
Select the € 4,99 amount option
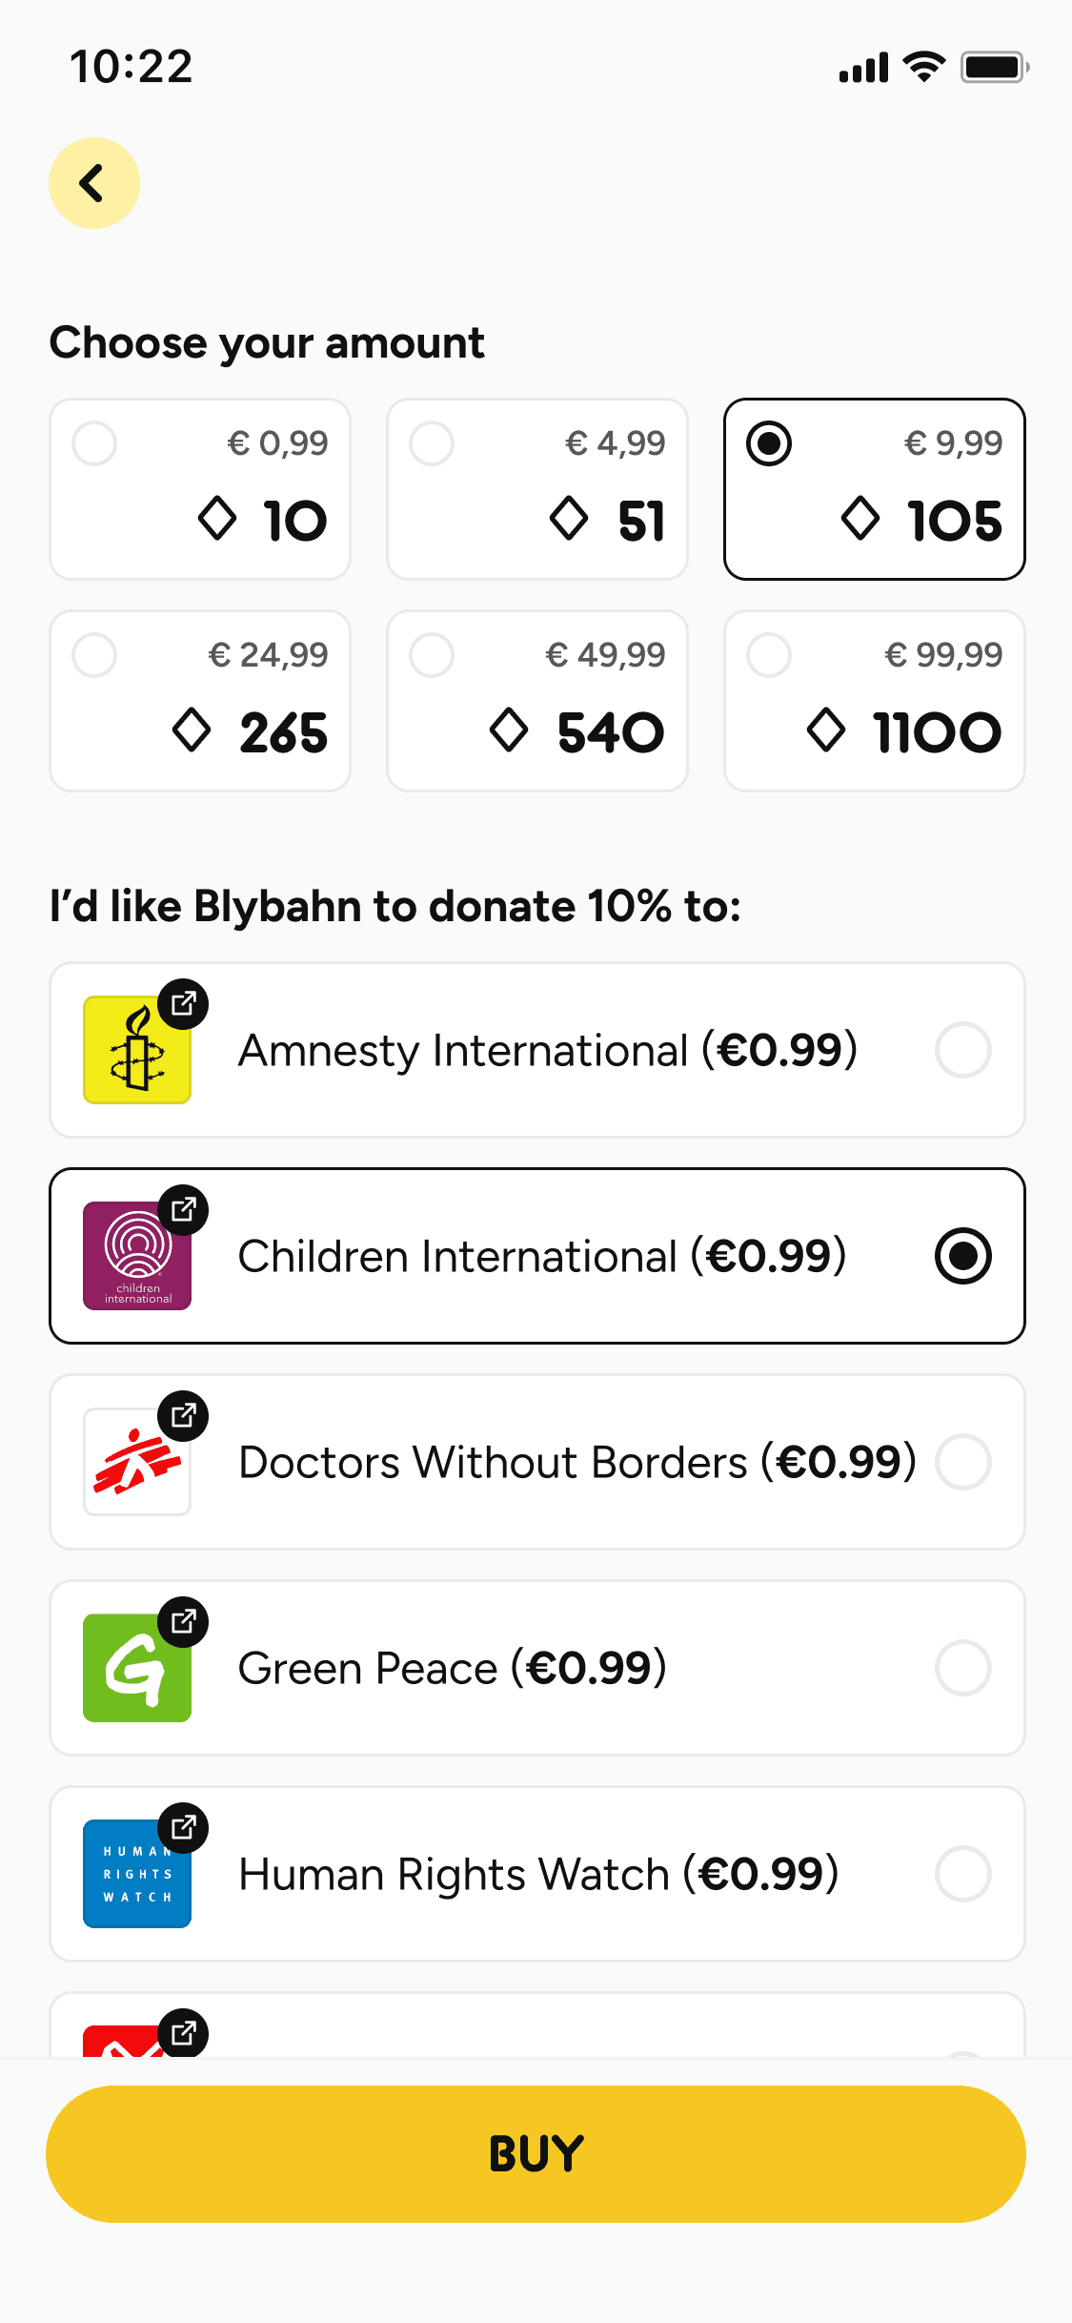tap(537, 488)
